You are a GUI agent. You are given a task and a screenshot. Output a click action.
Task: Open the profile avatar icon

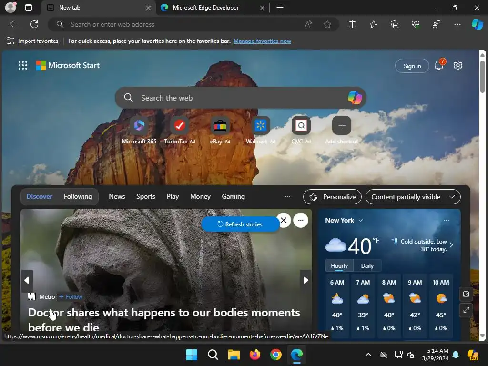click(x=10, y=8)
